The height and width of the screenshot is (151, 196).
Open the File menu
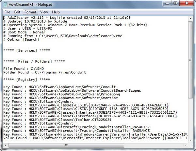click(7, 12)
